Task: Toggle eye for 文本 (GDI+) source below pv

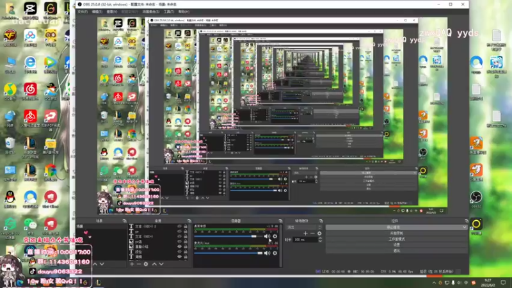Action: [x=179, y=236]
